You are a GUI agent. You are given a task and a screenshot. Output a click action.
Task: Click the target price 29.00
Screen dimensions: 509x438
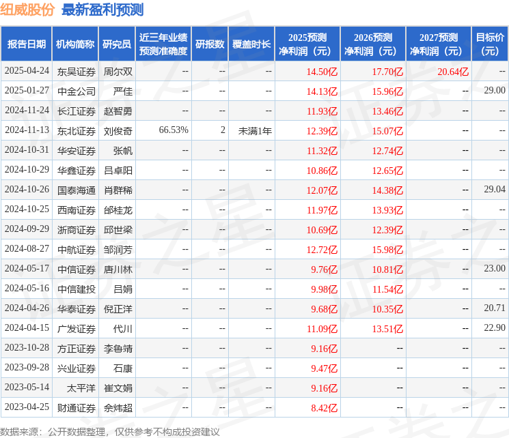tap(495, 91)
